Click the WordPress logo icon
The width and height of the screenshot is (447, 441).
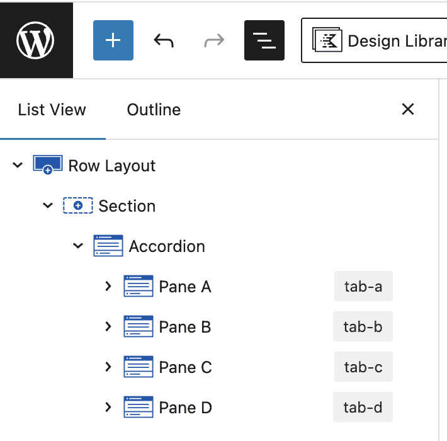(x=36, y=40)
